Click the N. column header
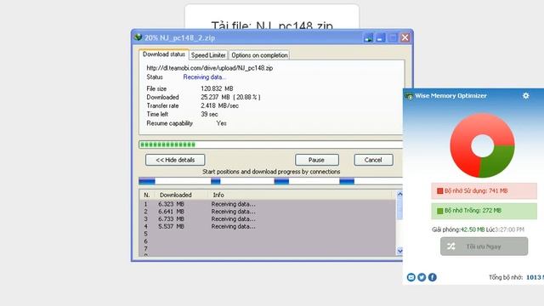The width and height of the screenshot is (544, 306). click(147, 195)
